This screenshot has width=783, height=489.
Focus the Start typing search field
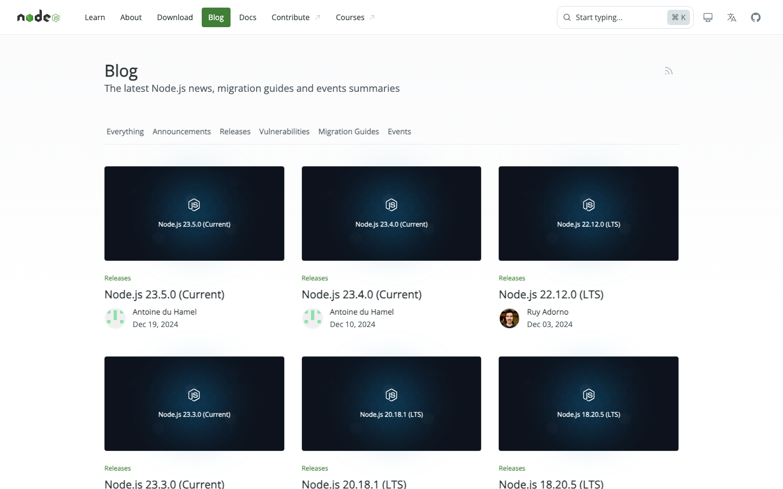(x=625, y=17)
